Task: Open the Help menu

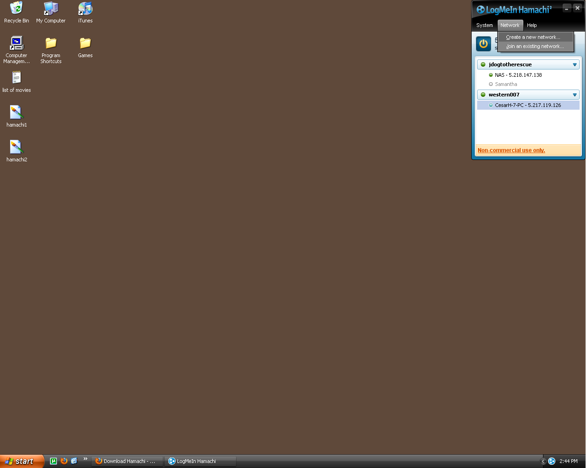Action: tap(532, 26)
